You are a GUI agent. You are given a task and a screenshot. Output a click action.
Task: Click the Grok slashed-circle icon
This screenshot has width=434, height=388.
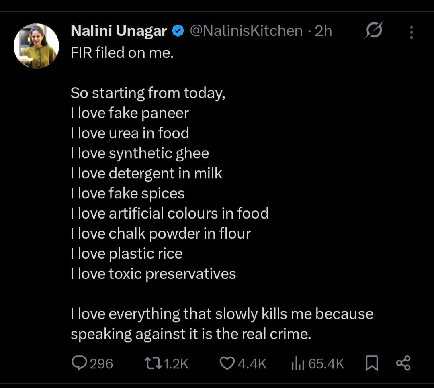pos(373,31)
